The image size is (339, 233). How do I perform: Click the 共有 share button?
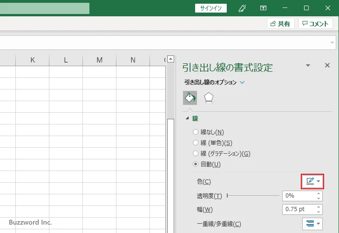click(x=281, y=23)
